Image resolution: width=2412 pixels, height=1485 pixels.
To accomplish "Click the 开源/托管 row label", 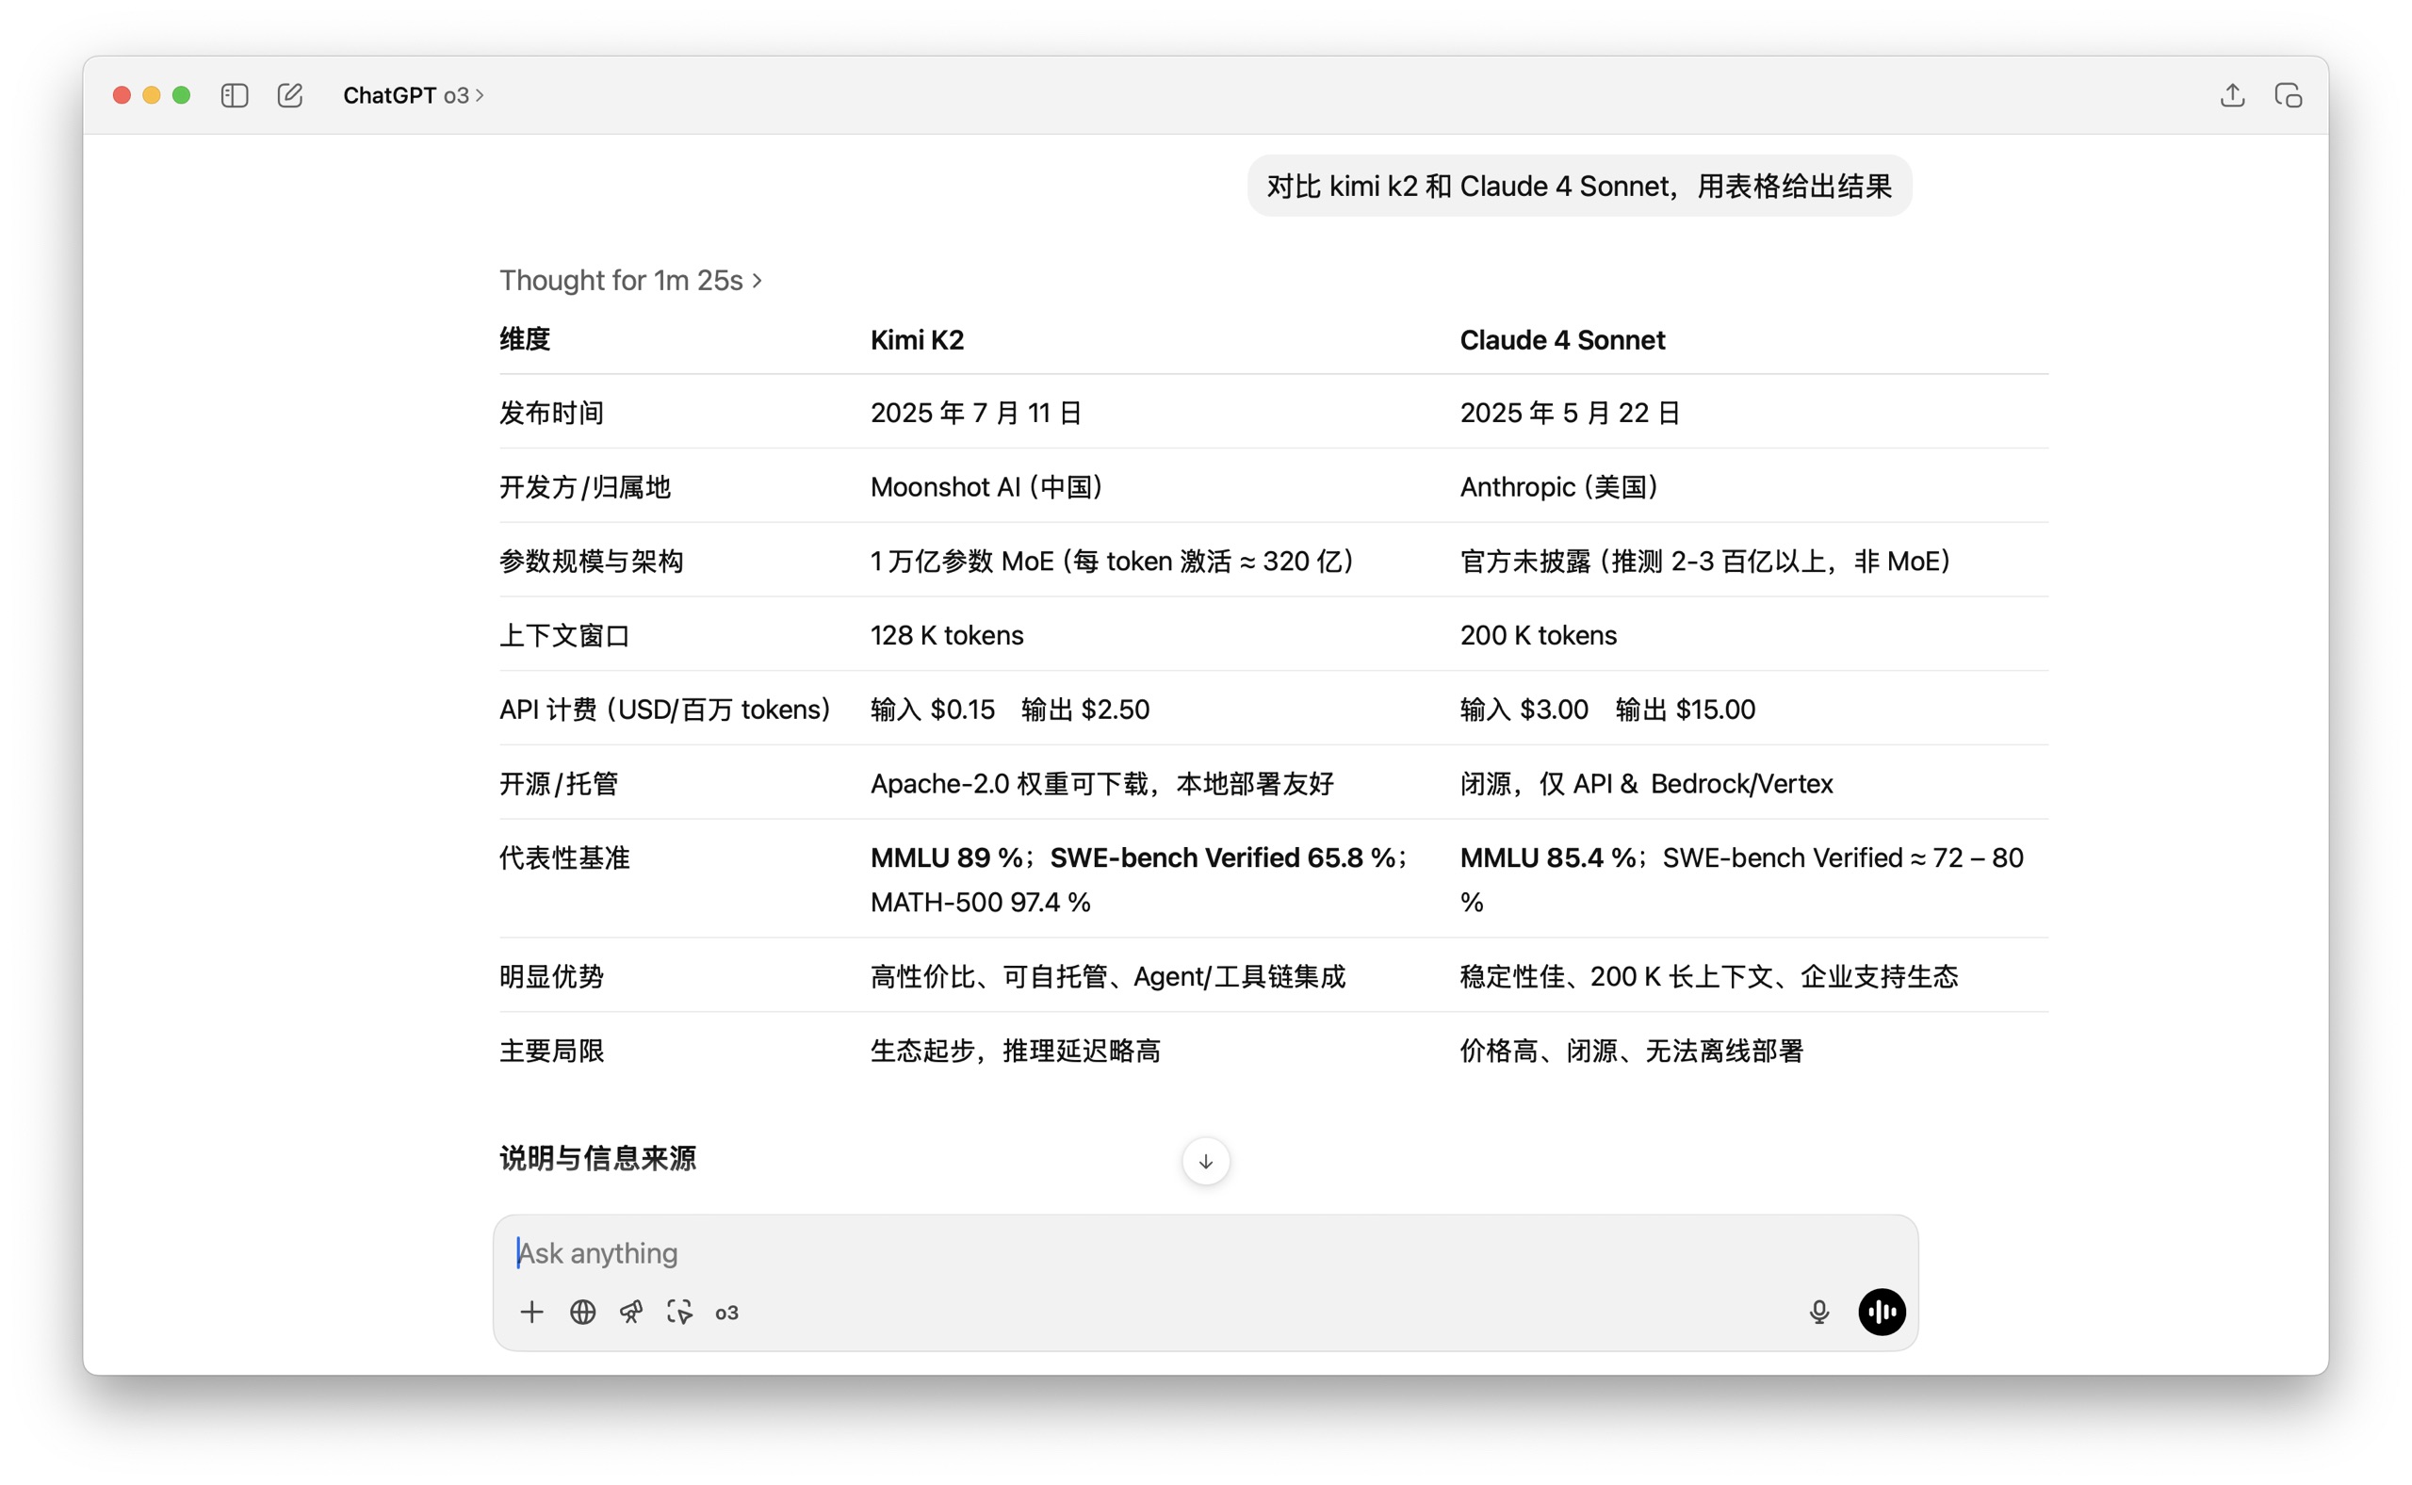I will pos(559,784).
